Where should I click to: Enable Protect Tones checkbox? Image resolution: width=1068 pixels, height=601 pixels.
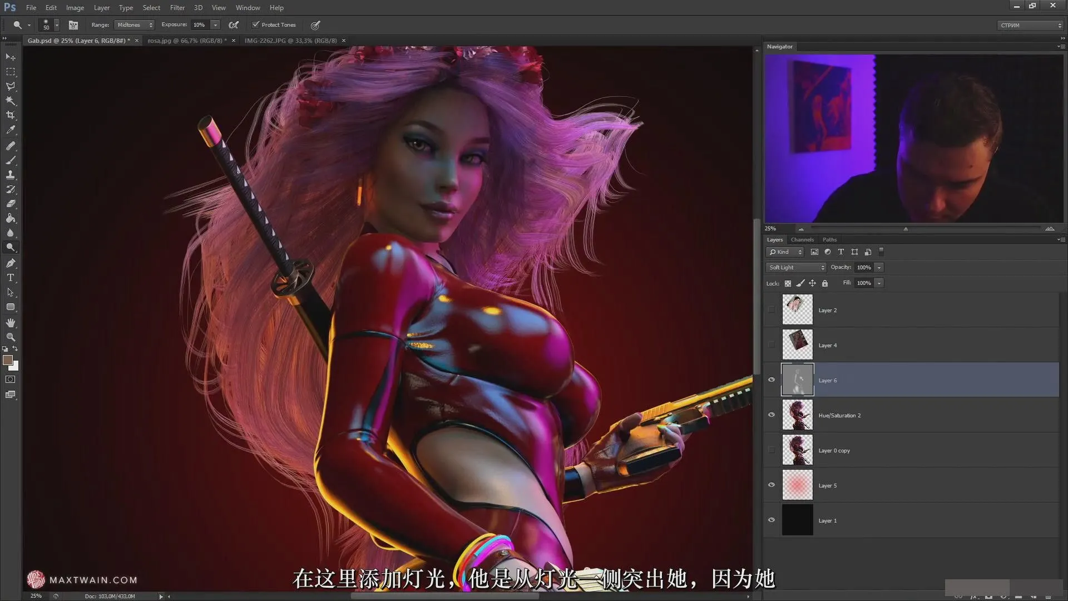click(x=256, y=24)
